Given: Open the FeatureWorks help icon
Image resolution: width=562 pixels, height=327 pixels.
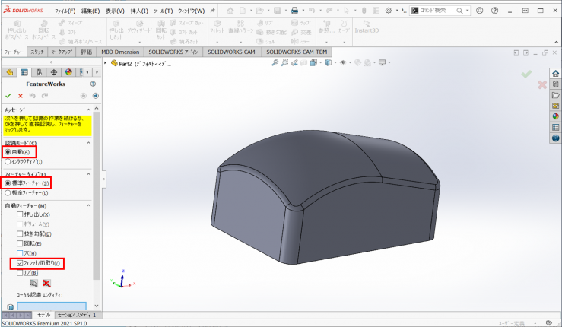Looking at the screenshot, I should (x=93, y=84).
